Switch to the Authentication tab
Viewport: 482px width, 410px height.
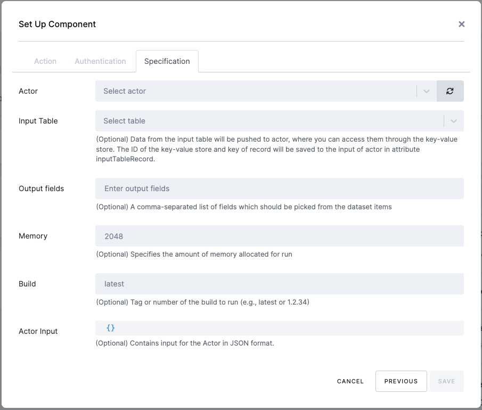[100, 61]
